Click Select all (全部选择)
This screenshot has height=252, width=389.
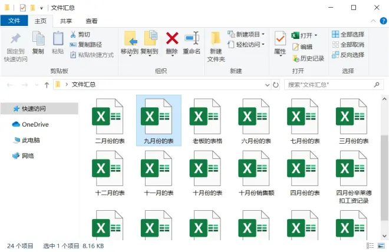[348, 34]
